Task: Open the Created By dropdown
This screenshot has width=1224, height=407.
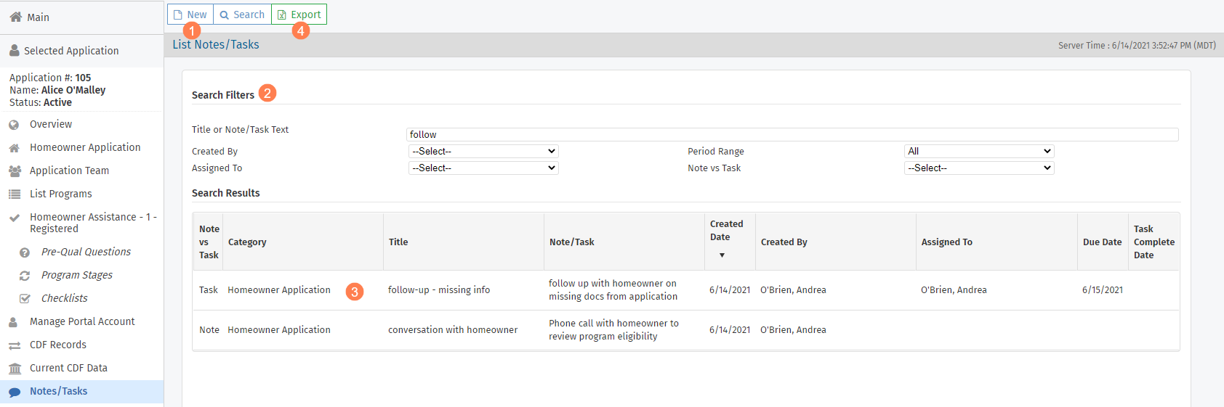Action: 483,152
